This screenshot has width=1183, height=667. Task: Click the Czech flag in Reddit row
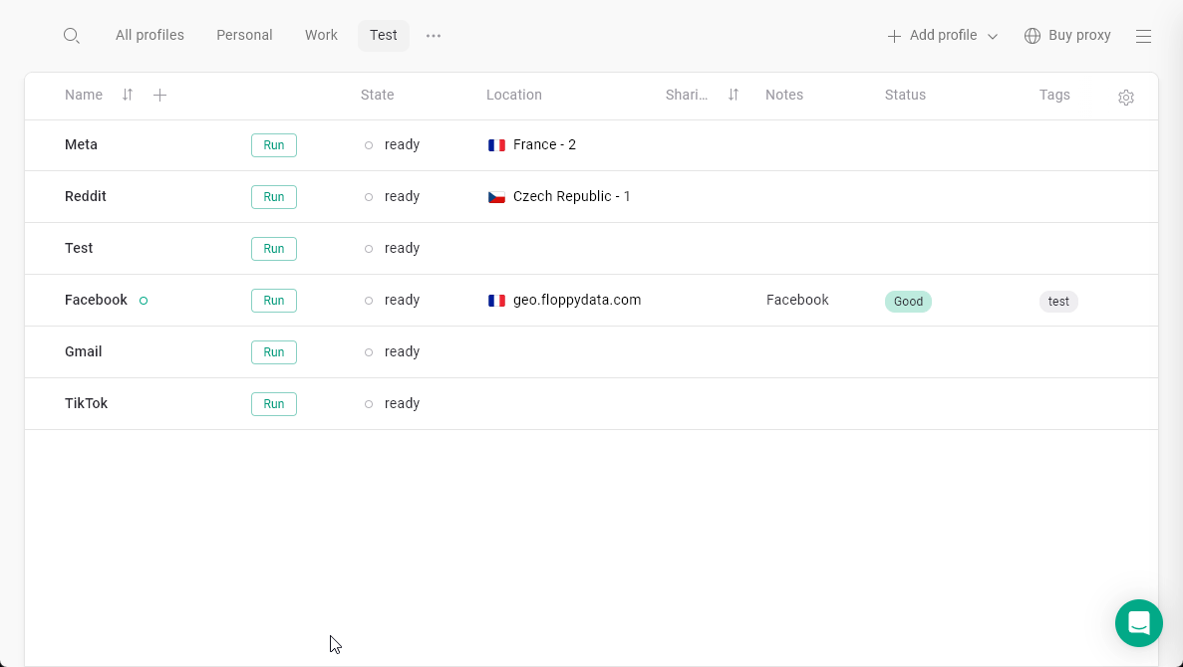coord(496,197)
